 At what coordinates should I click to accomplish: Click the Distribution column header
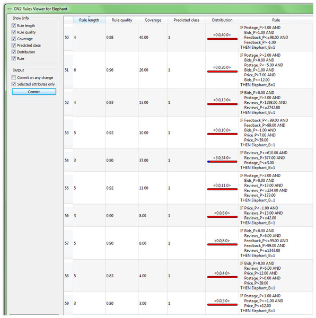(222, 20)
